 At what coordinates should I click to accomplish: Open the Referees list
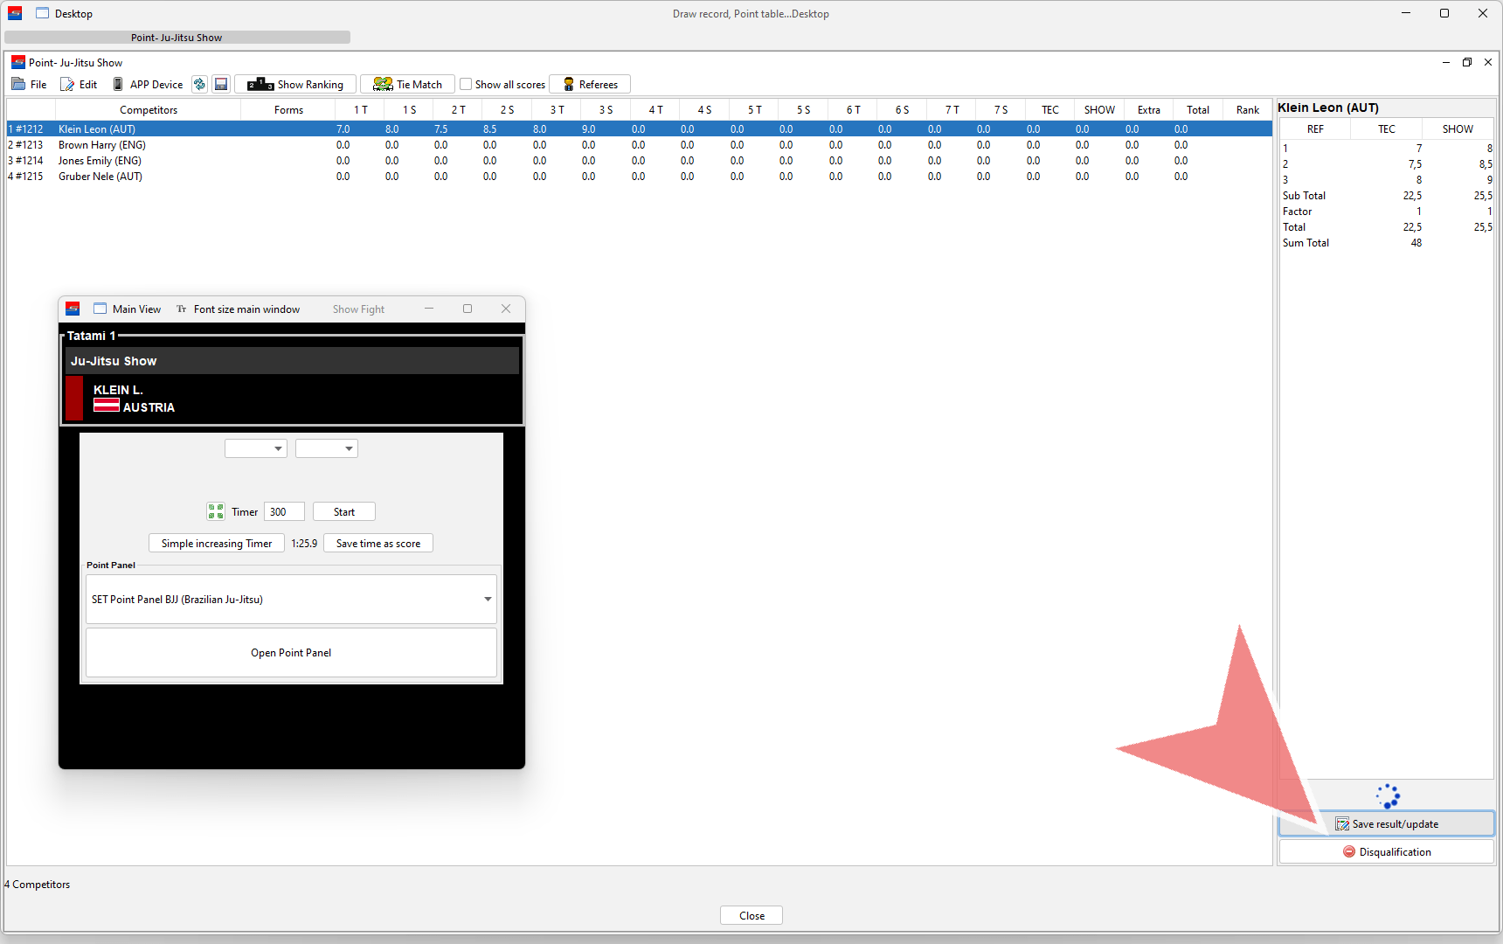click(590, 84)
